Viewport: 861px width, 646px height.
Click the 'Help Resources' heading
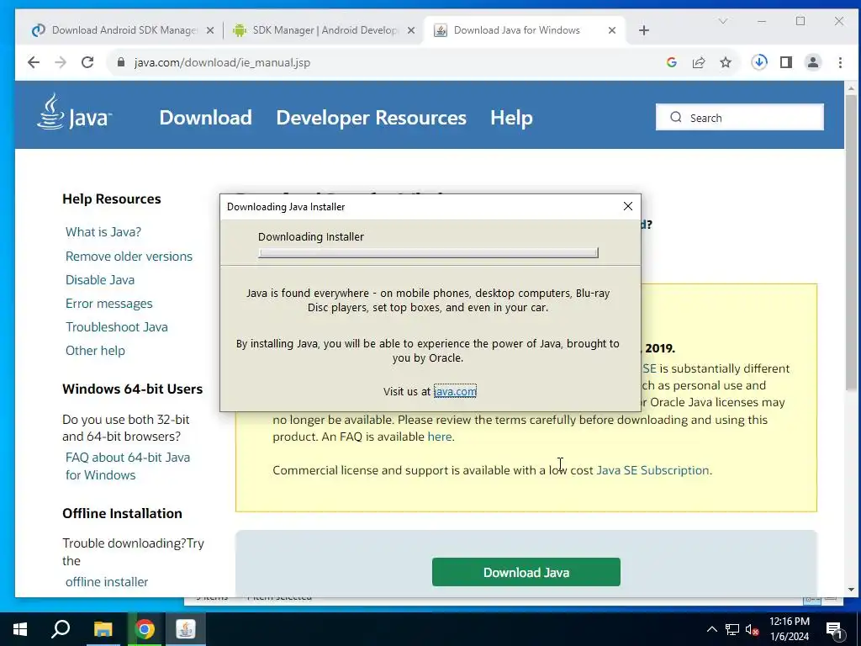tap(112, 199)
